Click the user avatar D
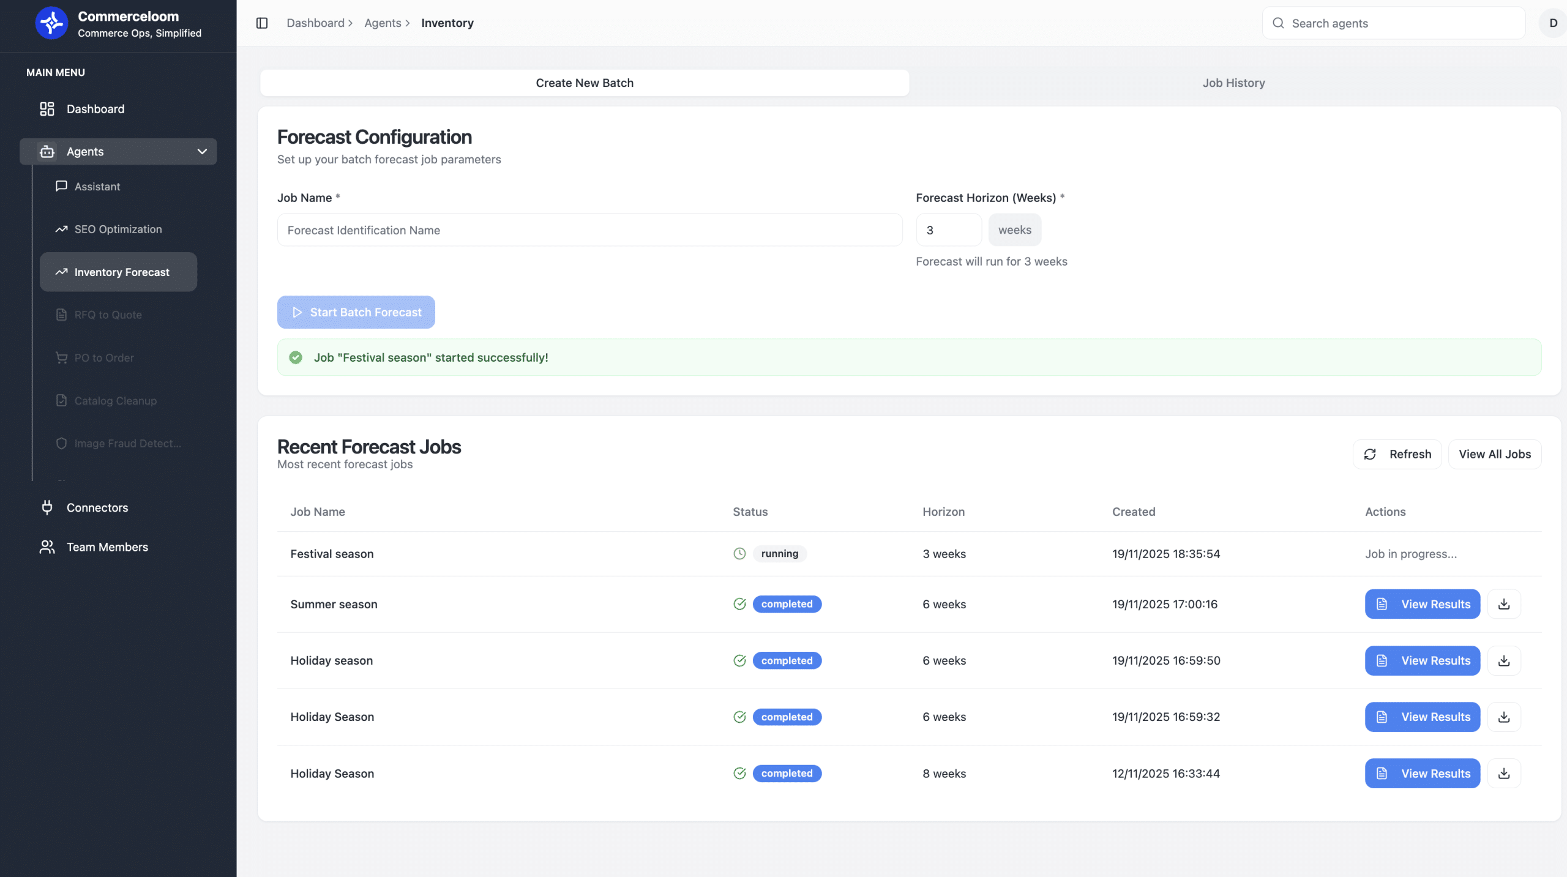Viewport: 1567px width, 877px height. pyautogui.click(x=1553, y=23)
